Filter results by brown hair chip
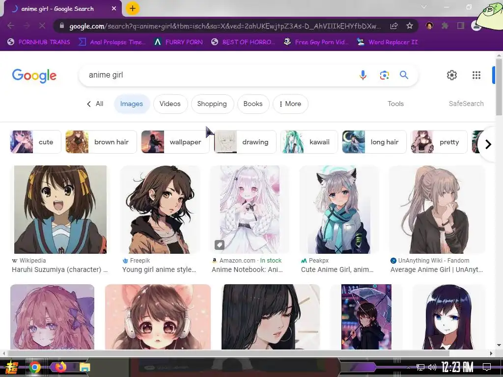 (x=101, y=142)
